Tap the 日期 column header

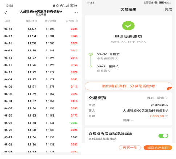[x=7, y=21]
